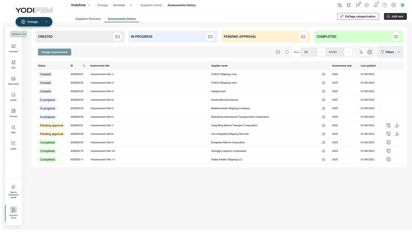Click the approval icon for ASSESS-08
The width and height of the screenshot is (412, 232).
pyautogui.click(x=397, y=134)
